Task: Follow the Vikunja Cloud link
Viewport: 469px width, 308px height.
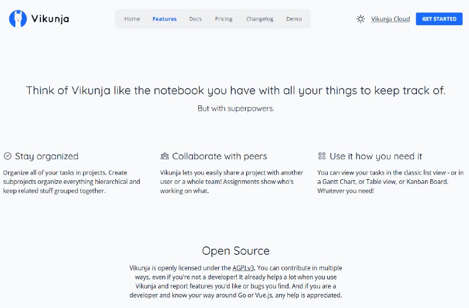Action: [x=390, y=19]
